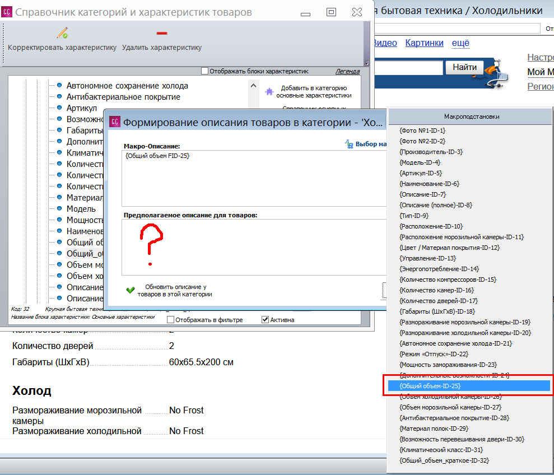
Task: Select macro {Количество компрессоров-ID-15}
Action: [448, 279]
